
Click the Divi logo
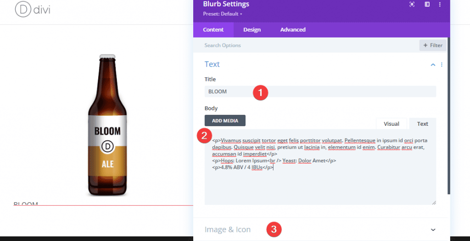tap(33, 10)
